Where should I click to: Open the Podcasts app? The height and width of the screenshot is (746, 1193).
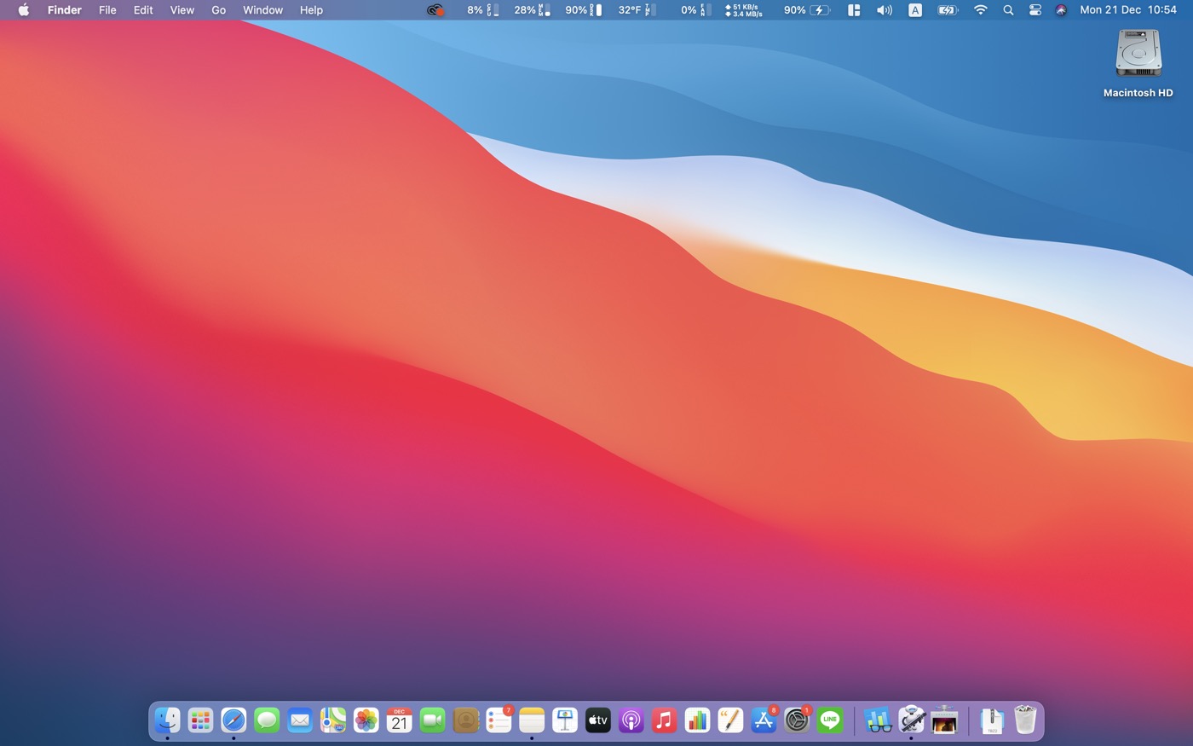[631, 720]
